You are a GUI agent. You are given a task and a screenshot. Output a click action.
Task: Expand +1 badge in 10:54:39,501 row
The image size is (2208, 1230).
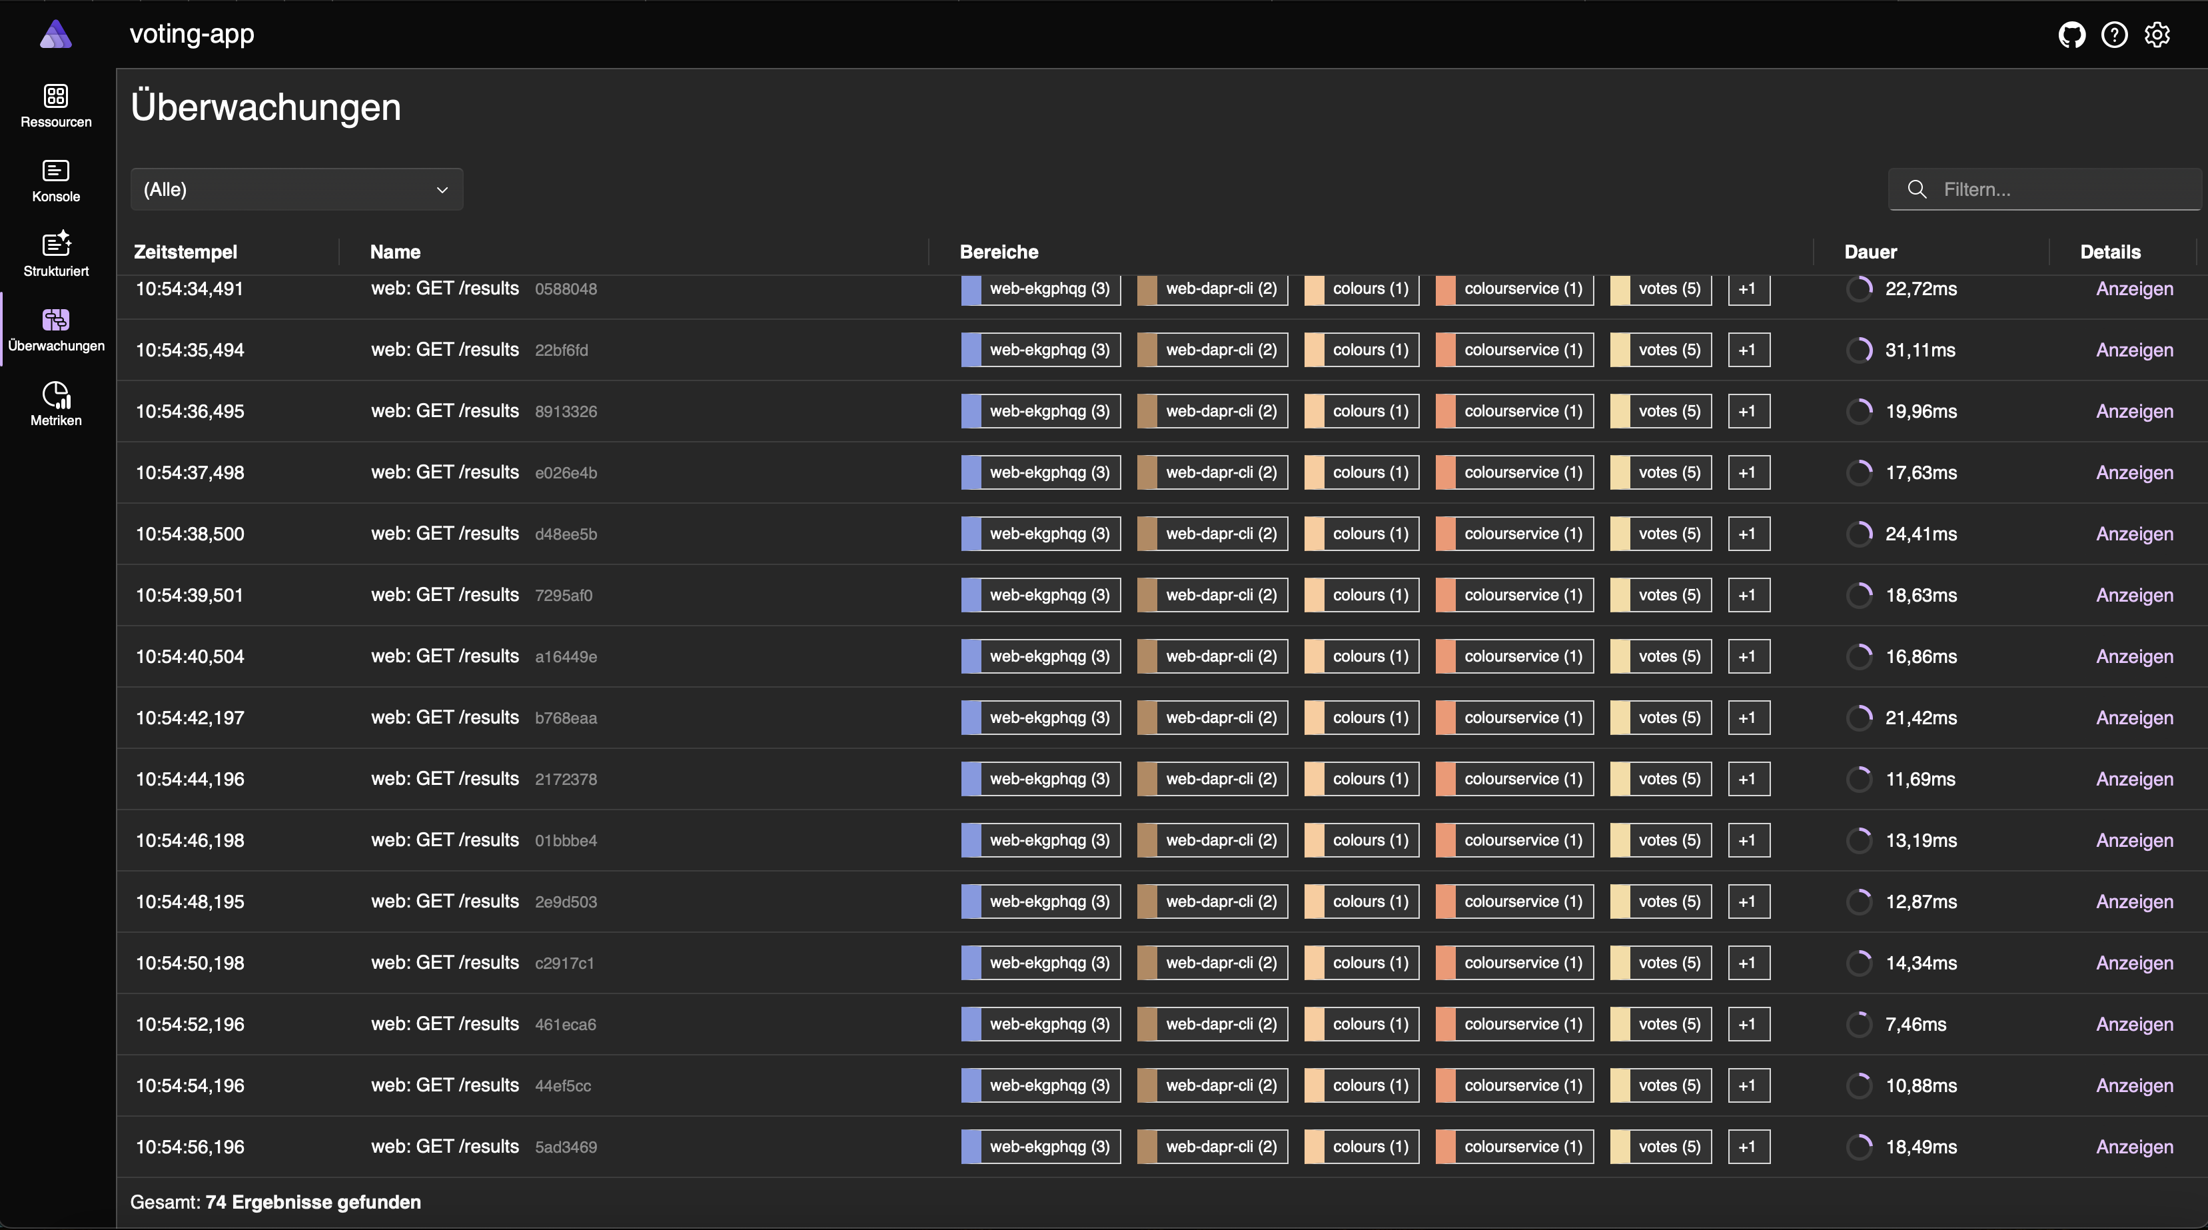pyautogui.click(x=1748, y=595)
